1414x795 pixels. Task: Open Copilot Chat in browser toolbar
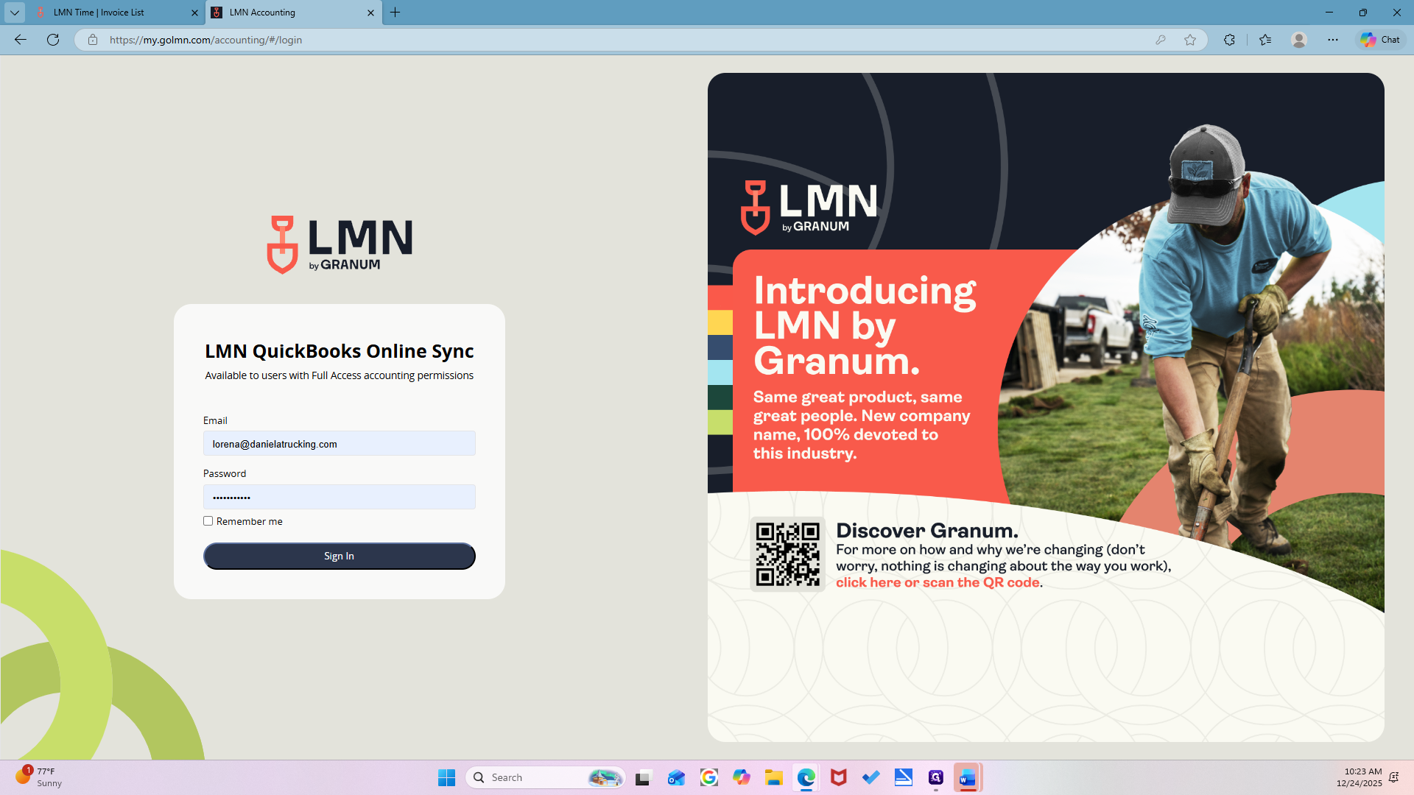(1380, 40)
